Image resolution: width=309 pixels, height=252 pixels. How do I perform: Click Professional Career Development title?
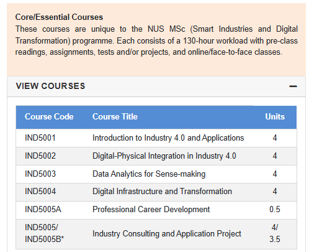click(x=151, y=210)
